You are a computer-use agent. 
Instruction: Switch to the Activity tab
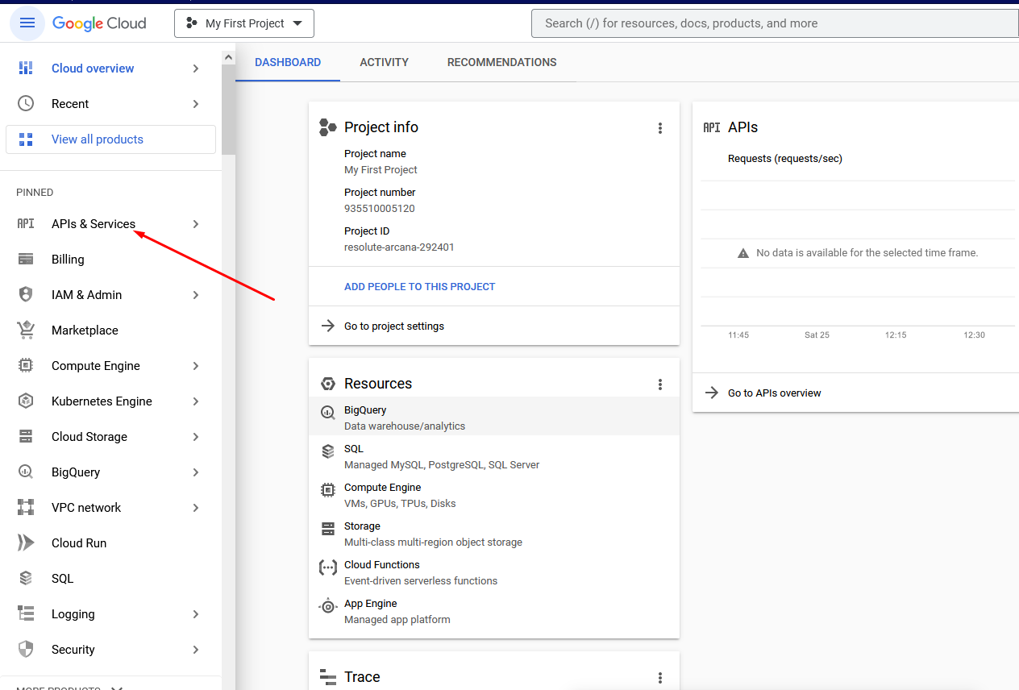[x=384, y=62]
